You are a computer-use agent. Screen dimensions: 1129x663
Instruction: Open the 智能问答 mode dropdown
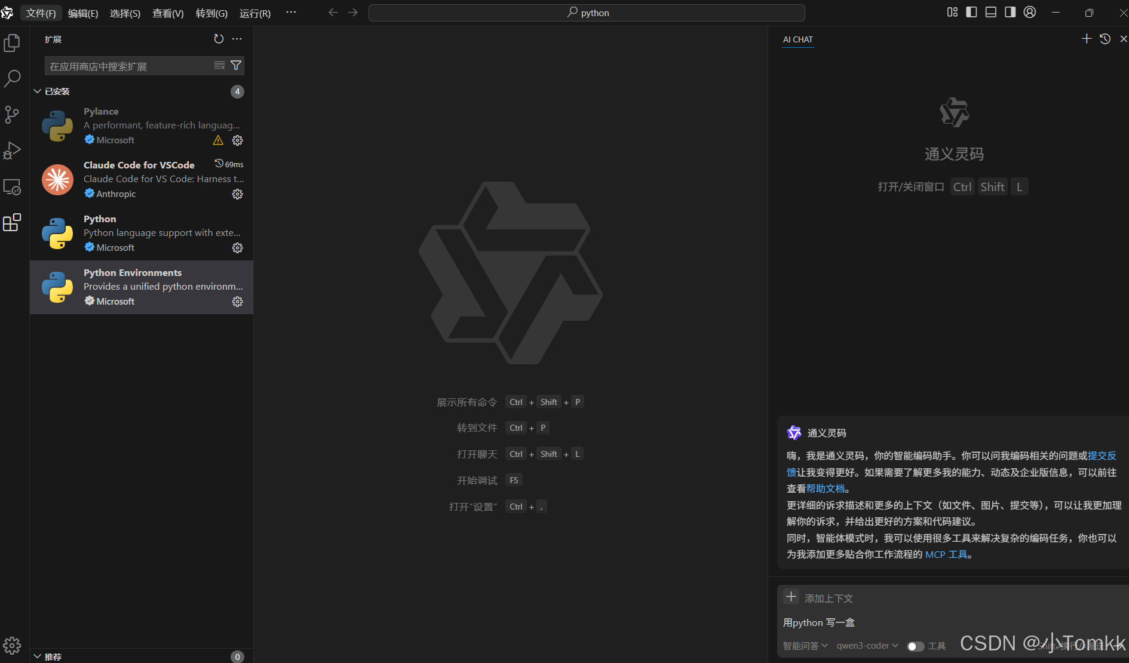click(x=805, y=646)
